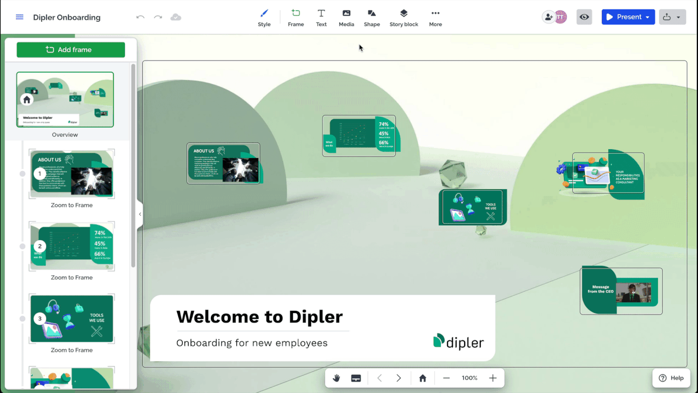Click Zoom to Frame under thumbnail 1
Screen dimensions: 698x393
(x=72, y=205)
